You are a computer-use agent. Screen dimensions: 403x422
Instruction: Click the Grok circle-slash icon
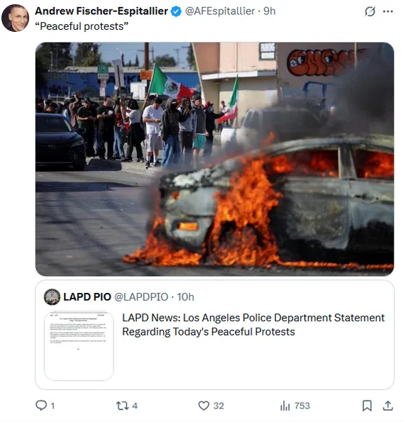(370, 11)
